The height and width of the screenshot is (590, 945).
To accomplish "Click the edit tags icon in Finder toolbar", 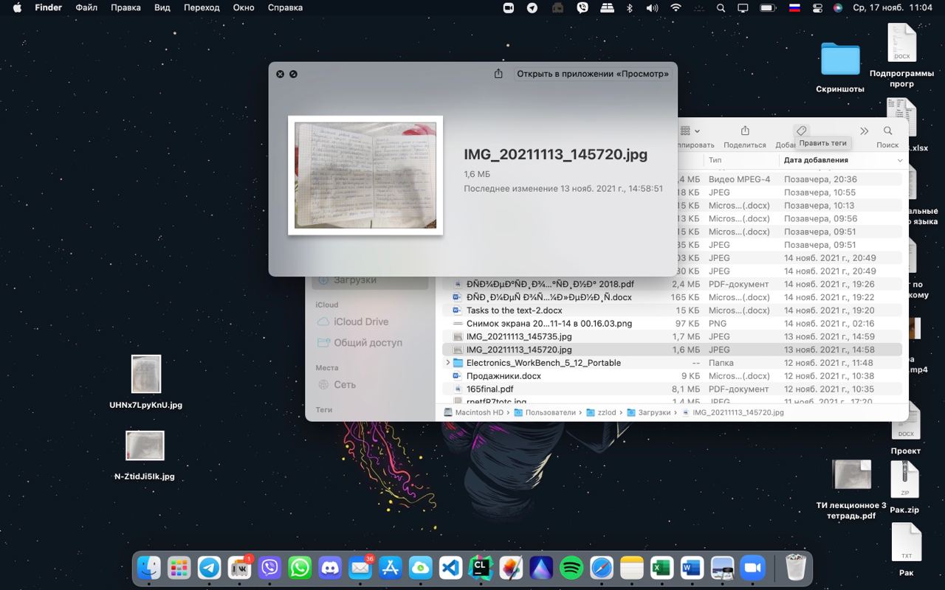I will point(801,131).
